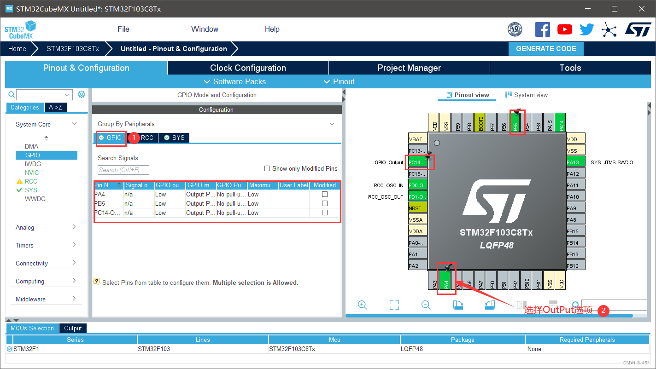Select NVIC in the System Core list

pos(32,173)
